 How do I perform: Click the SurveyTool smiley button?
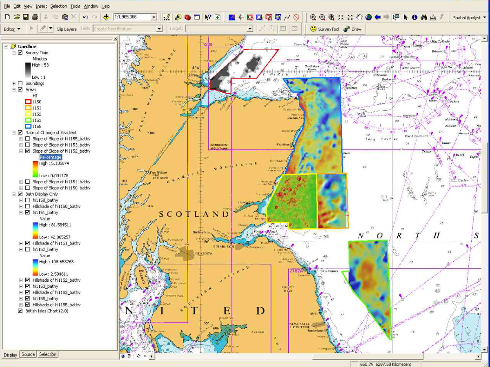(325, 29)
